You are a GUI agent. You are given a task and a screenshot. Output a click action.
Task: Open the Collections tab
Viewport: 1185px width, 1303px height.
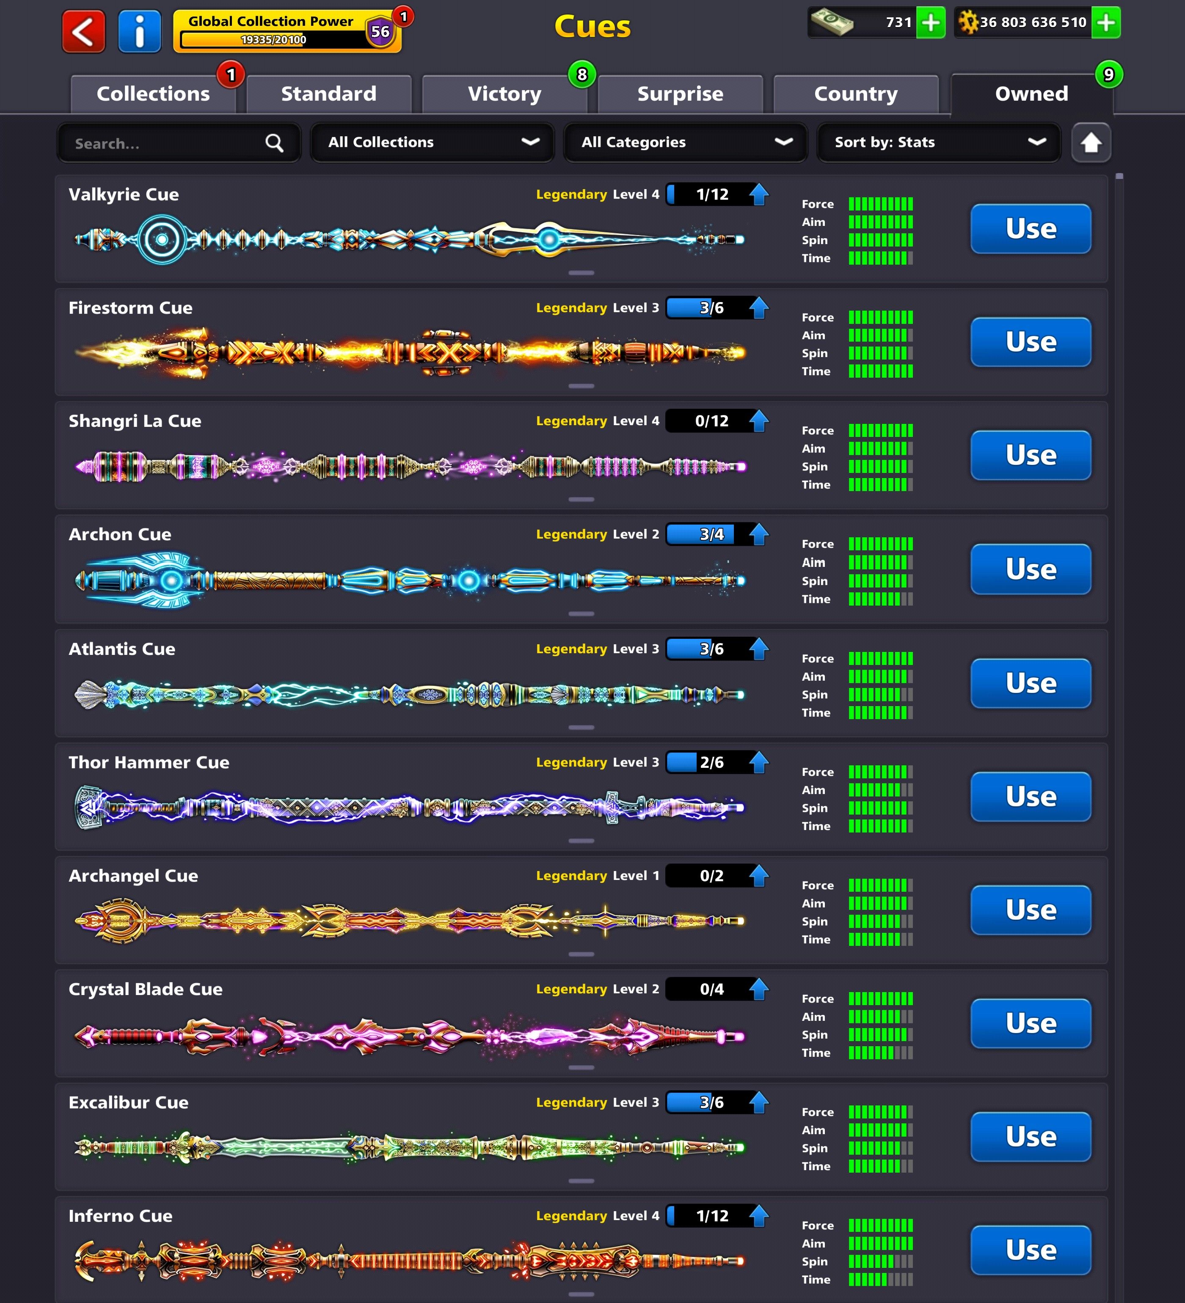153,94
